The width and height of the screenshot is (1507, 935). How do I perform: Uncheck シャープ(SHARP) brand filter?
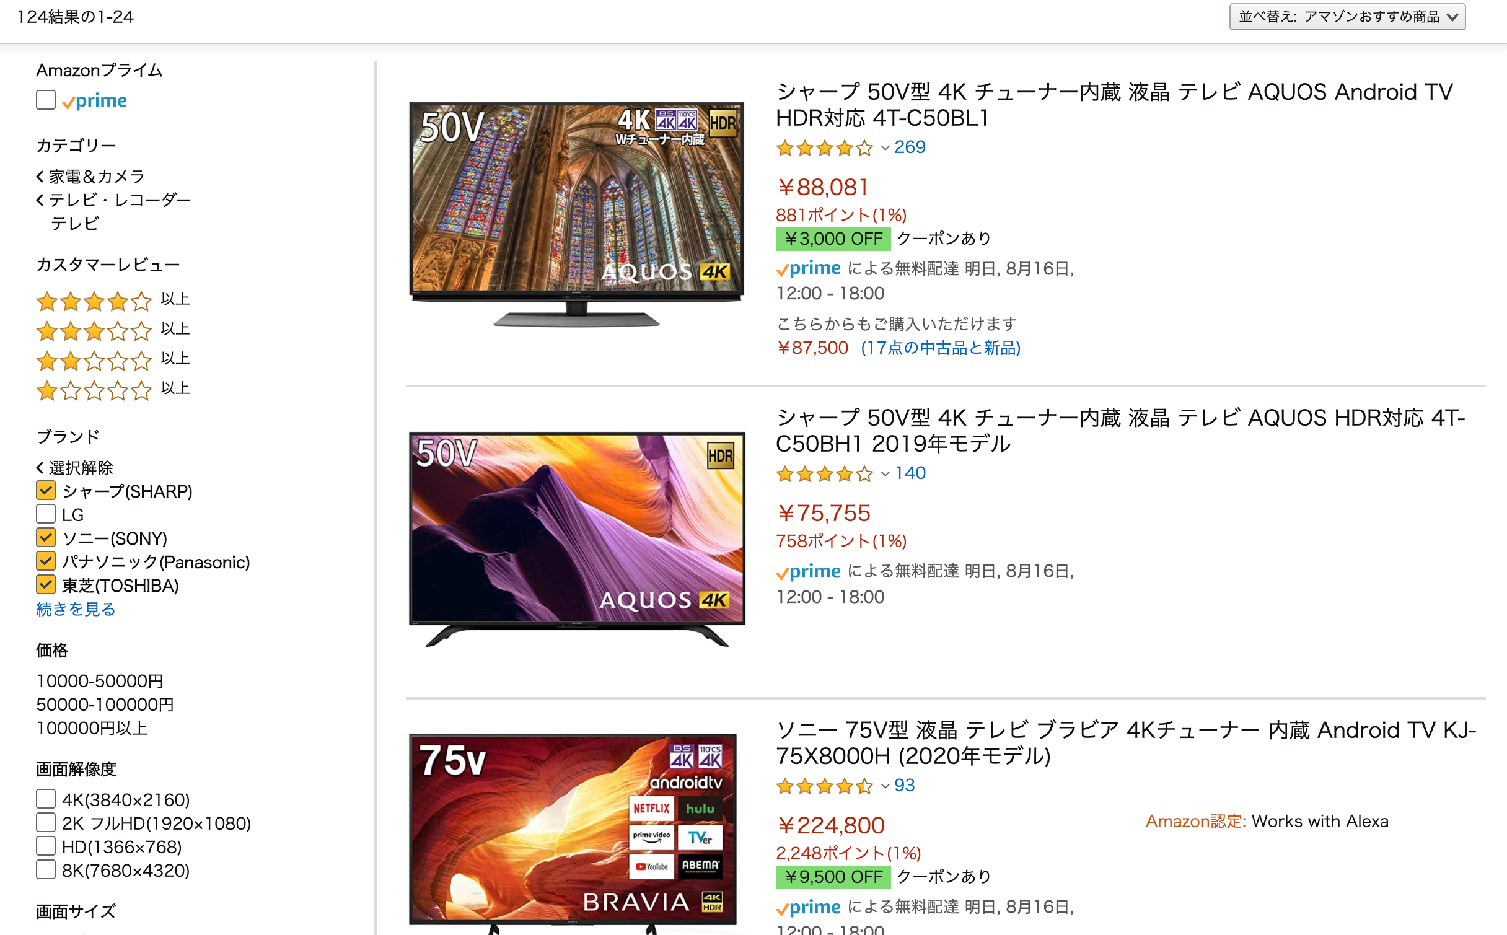coord(46,491)
